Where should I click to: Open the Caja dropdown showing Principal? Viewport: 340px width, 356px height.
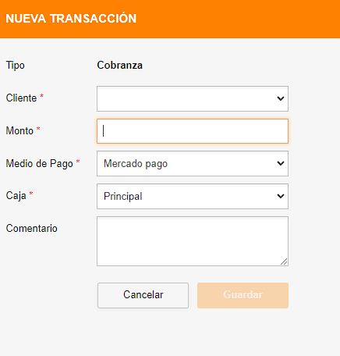[193, 196]
